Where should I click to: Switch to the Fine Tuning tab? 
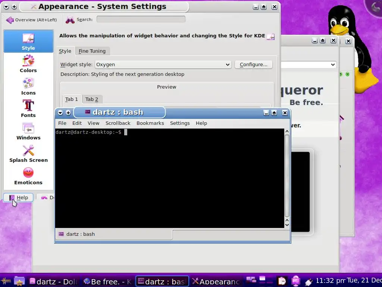coord(92,51)
